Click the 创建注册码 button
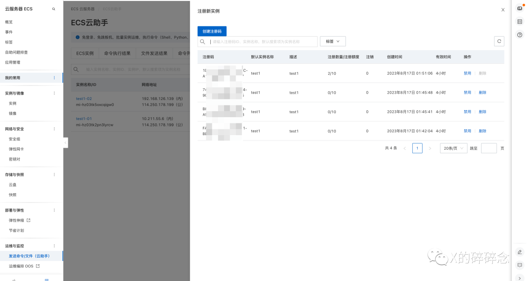The height and width of the screenshot is (281, 527). click(212, 31)
